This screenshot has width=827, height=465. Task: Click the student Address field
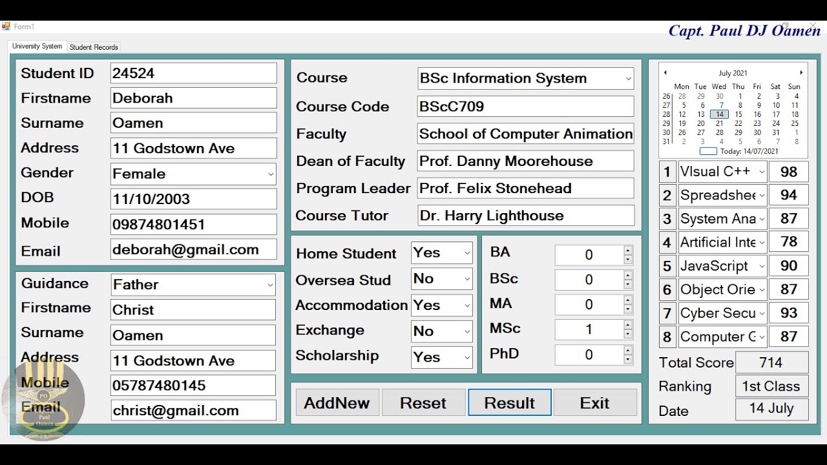193,149
